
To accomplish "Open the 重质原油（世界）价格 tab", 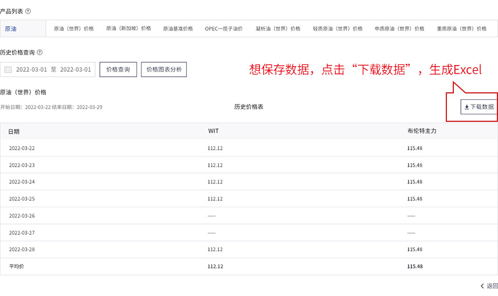I will (461, 28).
